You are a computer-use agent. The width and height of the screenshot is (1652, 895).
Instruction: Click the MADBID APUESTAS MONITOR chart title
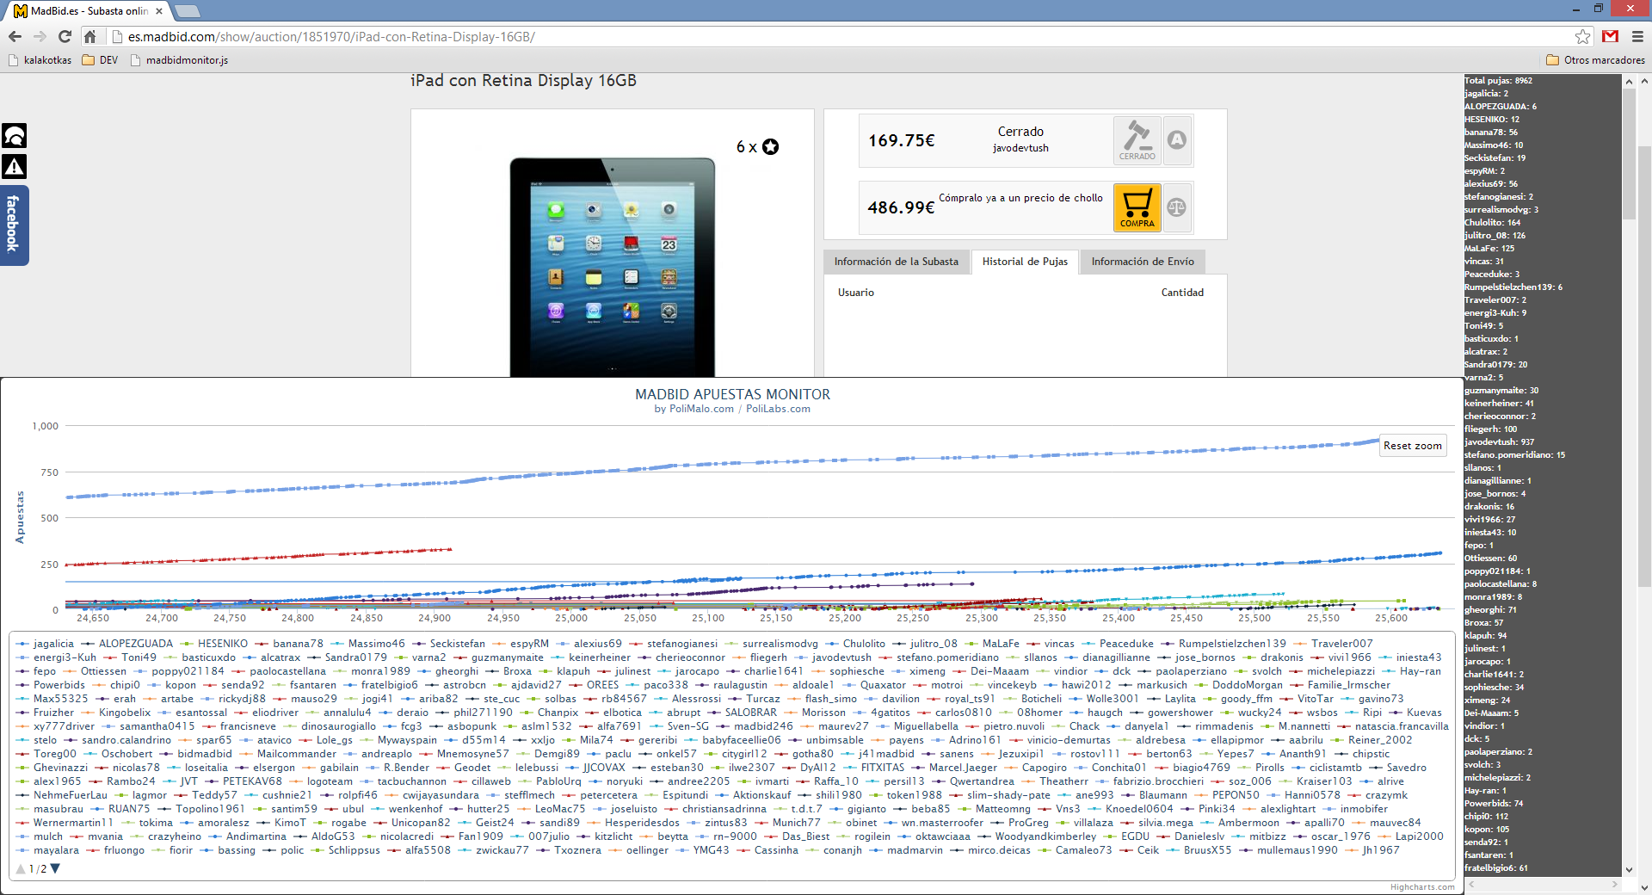(732, 394)
